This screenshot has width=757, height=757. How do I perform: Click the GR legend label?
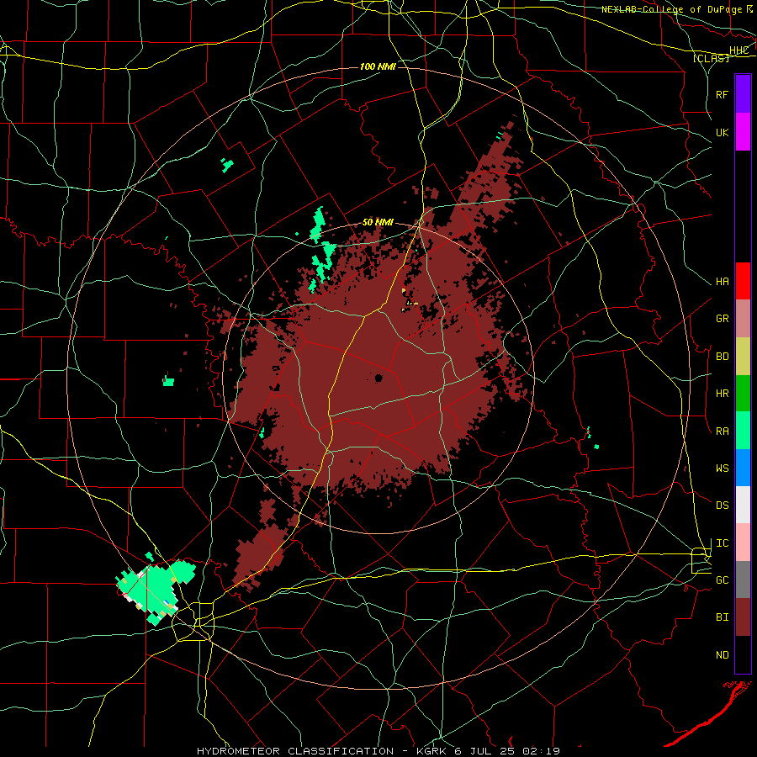click(x=722, y=319)
